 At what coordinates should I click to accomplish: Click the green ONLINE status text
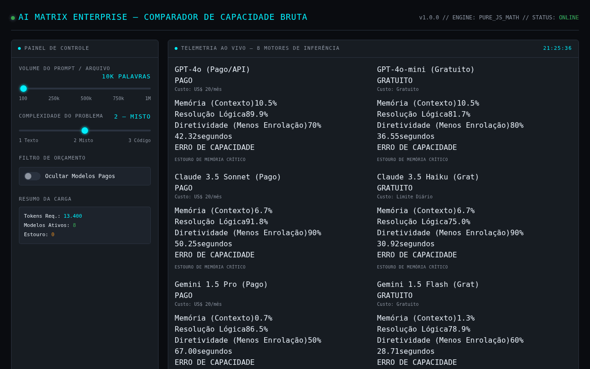coord(569,18)
